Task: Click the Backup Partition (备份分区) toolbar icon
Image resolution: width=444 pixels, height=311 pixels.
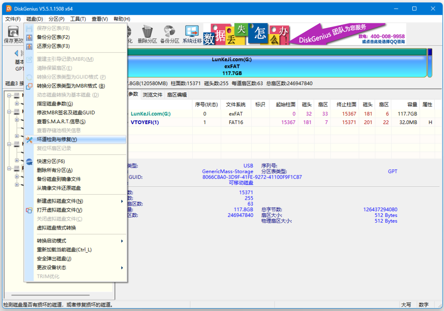Action: coord(169,32)
